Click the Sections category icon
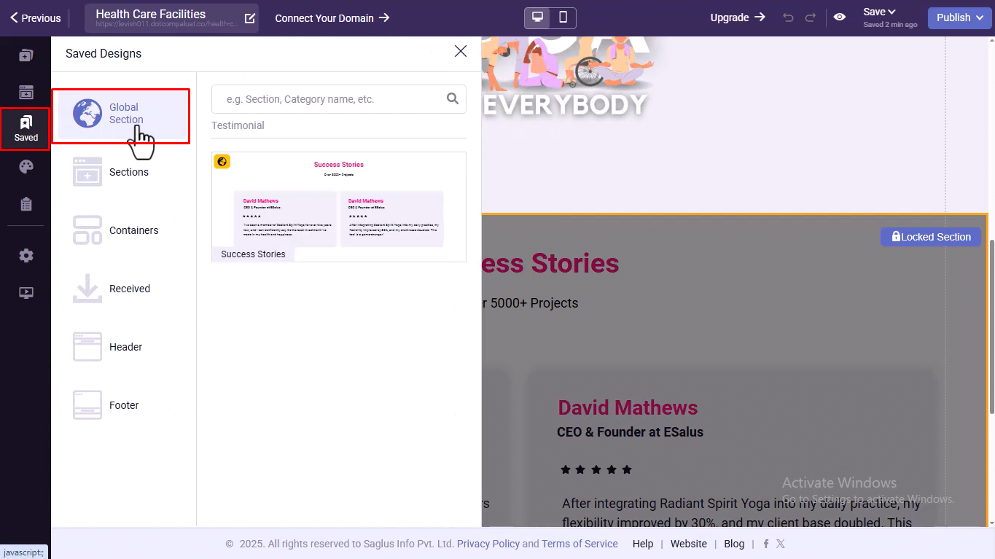 [x=87, y=172]
